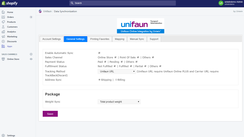The image size is (244, 137).
Task: Click the Home sidebar icon
Action: (x=3, y=12)
